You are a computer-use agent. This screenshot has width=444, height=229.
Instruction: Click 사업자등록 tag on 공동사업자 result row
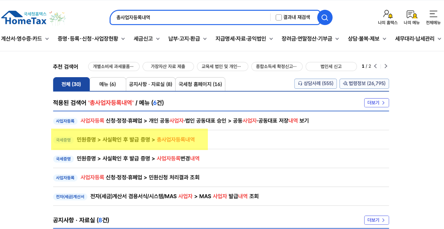coord(65,121)
